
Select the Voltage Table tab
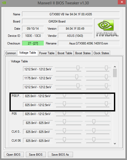pos(28,53)
